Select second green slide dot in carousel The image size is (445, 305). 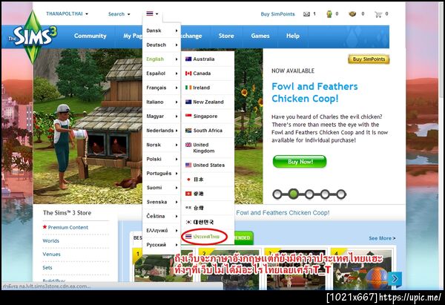[294, 194]
